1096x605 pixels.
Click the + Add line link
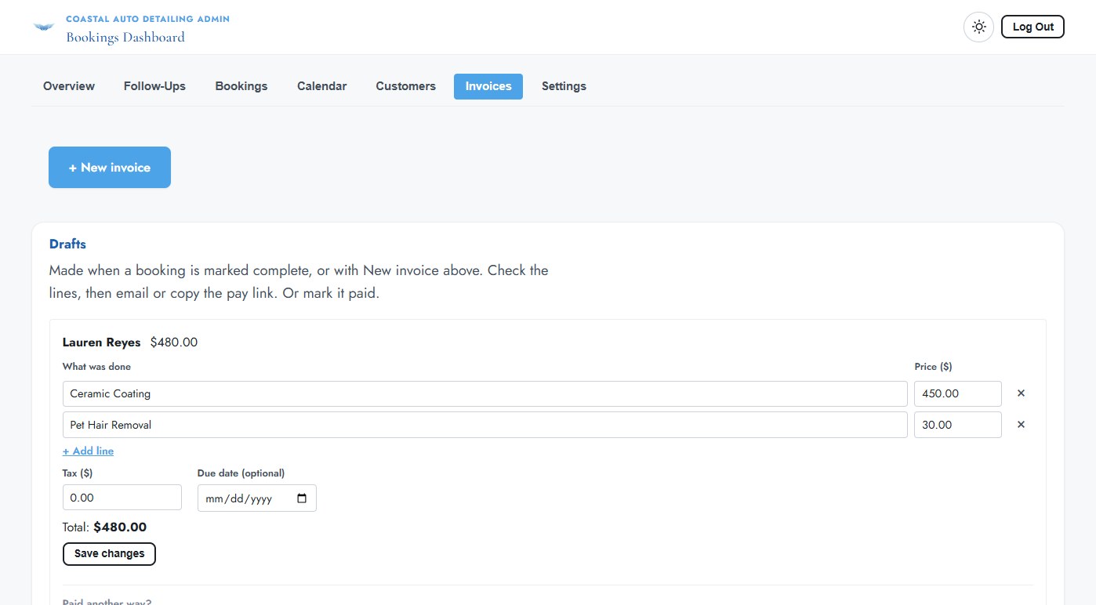click(88, 451)
